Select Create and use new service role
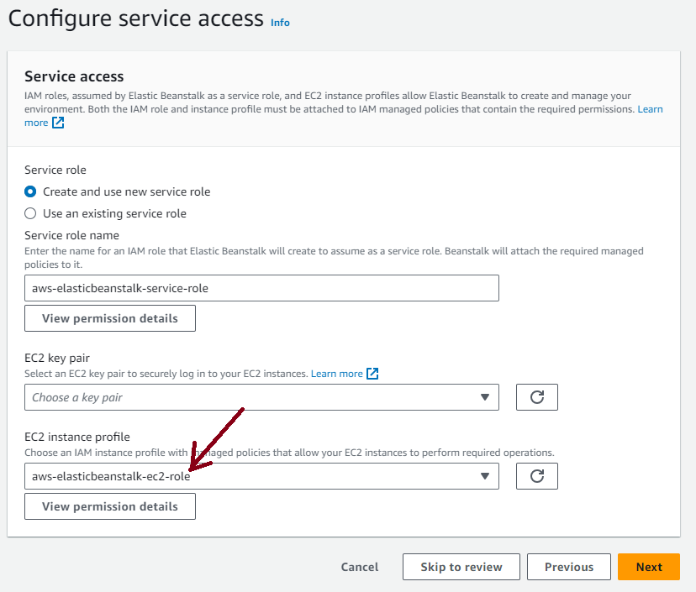Image resolution: width=696 pixels, height=592 pixels. [30, 191]
